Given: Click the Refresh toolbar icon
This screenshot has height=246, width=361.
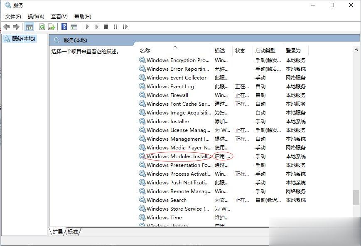Looking at the screenshot, I should coord(42,27).
